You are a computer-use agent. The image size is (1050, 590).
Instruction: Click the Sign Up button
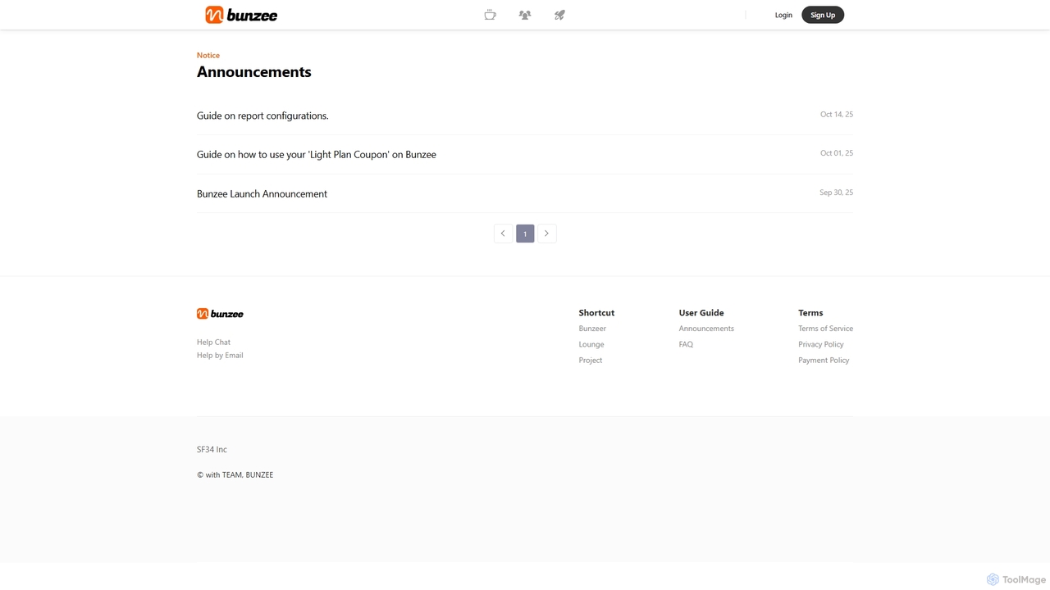(x=823, y=15)
